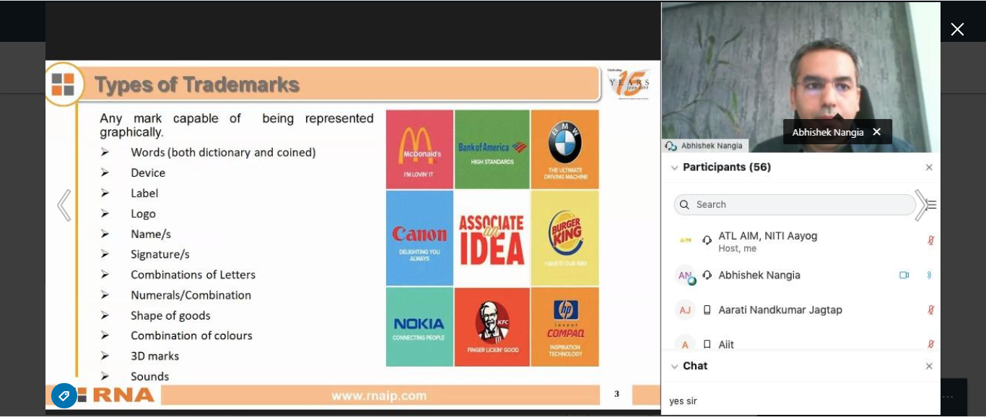
Task: Click the '3D marks' bullet
Action: 154,356
